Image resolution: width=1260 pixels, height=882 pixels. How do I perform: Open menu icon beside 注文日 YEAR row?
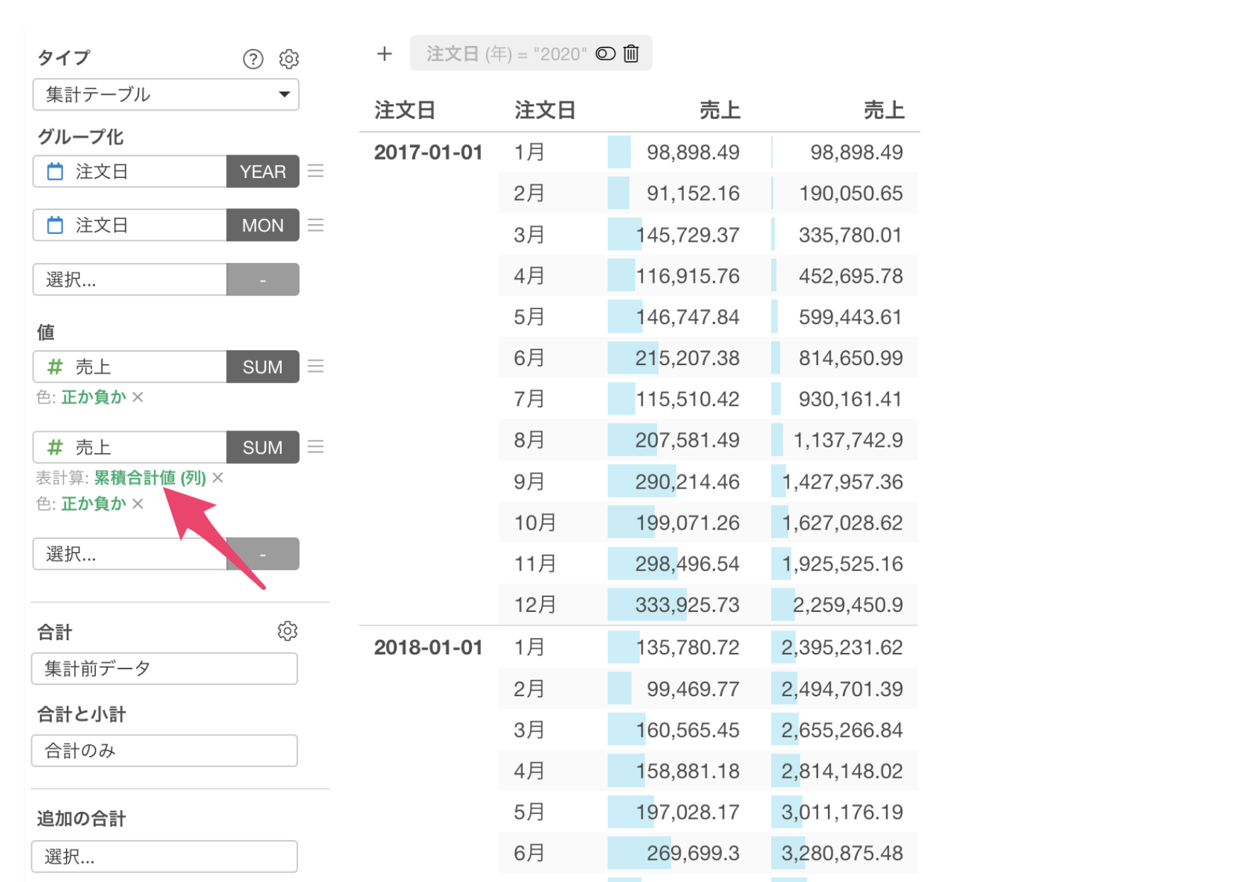(316, 172)
